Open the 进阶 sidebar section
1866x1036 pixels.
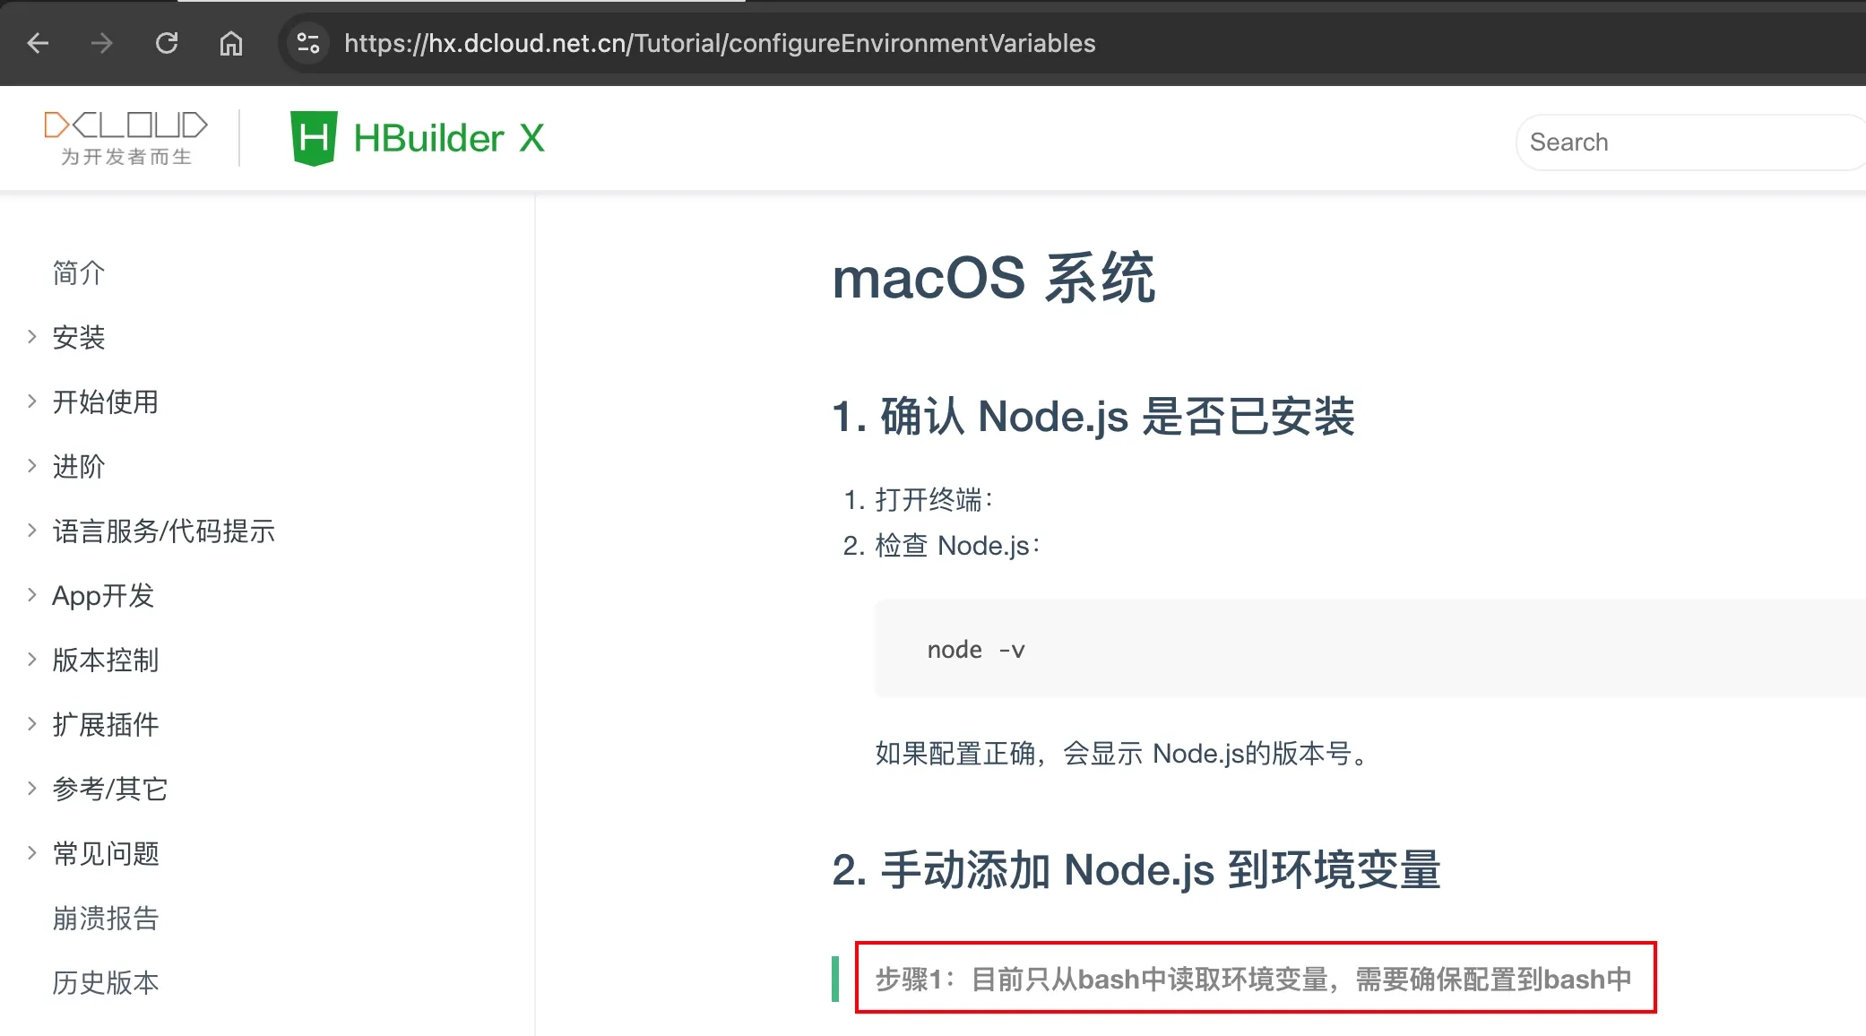point(78,466)
